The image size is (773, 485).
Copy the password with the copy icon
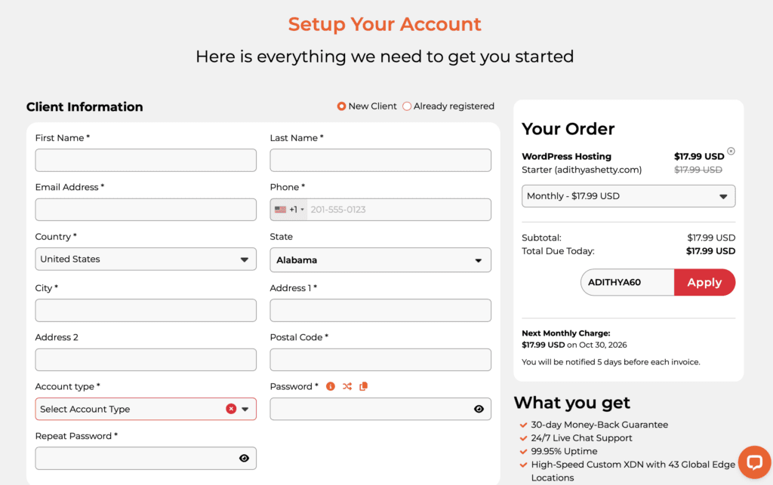363,386
